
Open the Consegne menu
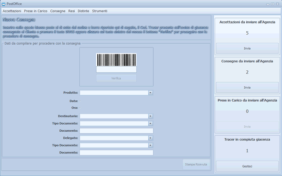(58, 11)
